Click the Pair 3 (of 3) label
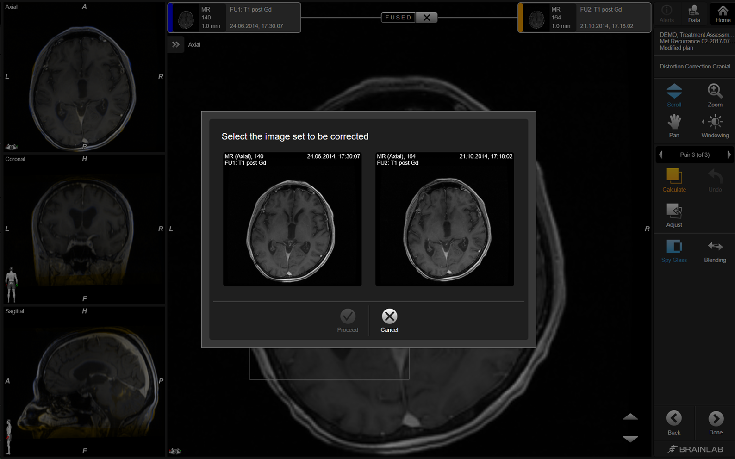This screenshot has height=459, width=735. coord(694,155)
